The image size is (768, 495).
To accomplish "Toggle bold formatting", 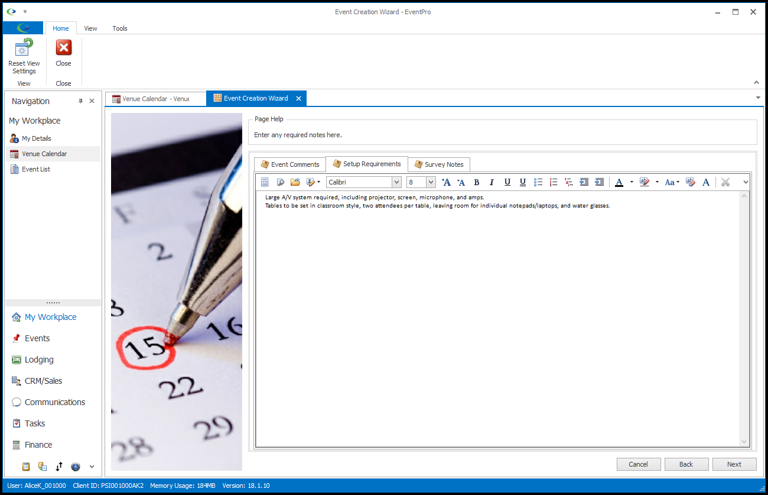I will click(x=477, y=182).
